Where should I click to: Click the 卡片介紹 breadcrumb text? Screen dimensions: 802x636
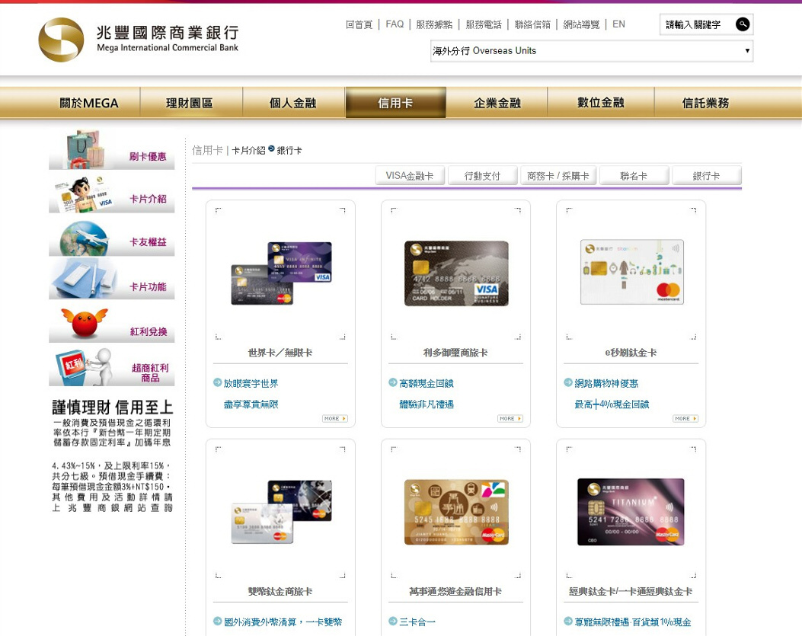(248, 150)
